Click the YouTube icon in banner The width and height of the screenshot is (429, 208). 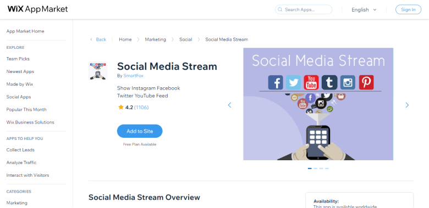(x=311, y=82)
